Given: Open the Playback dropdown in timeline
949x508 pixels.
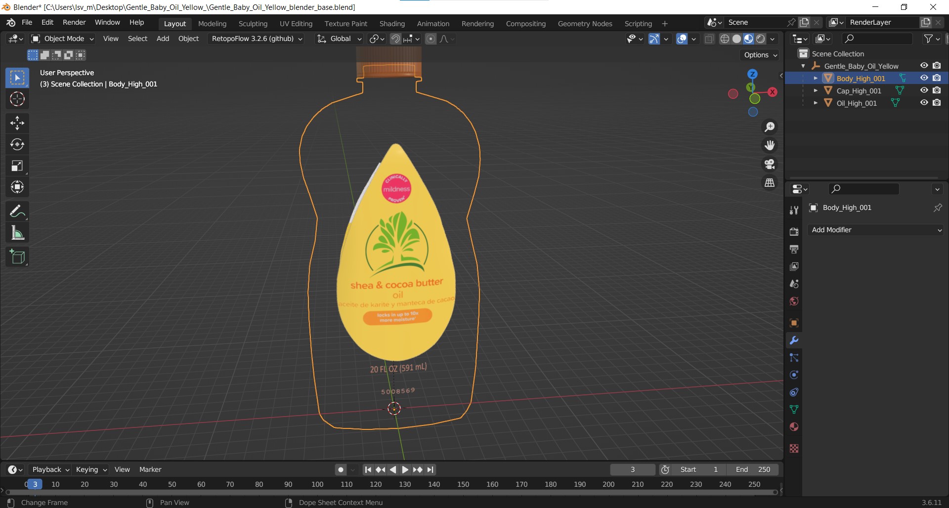Looking at the screenshot, I should (50, 469).
